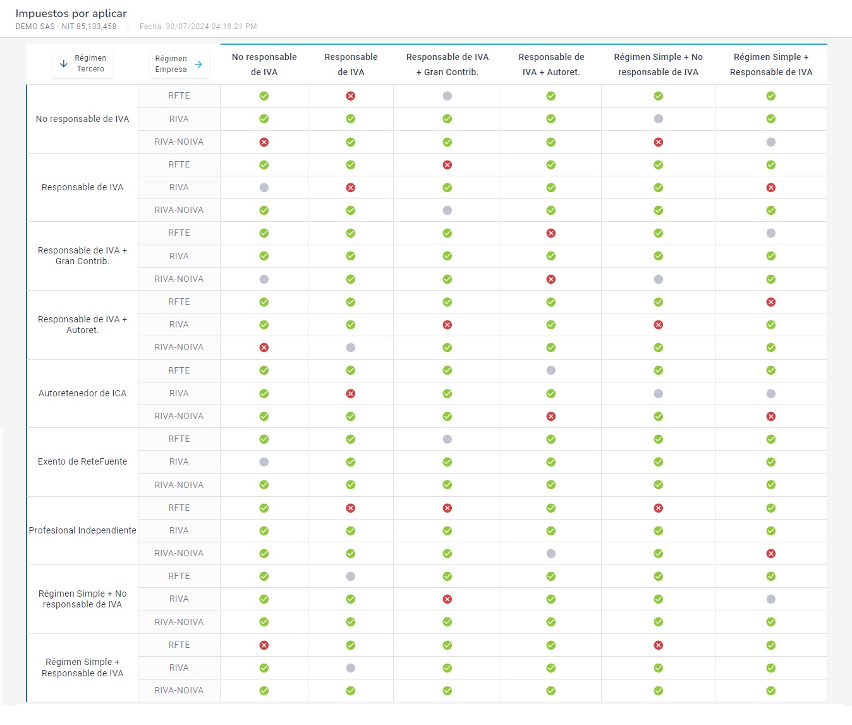852x725 pixels.
Task: Click gray dot in Exento de ReteFuente RFTE row
Action: [447, 439]
